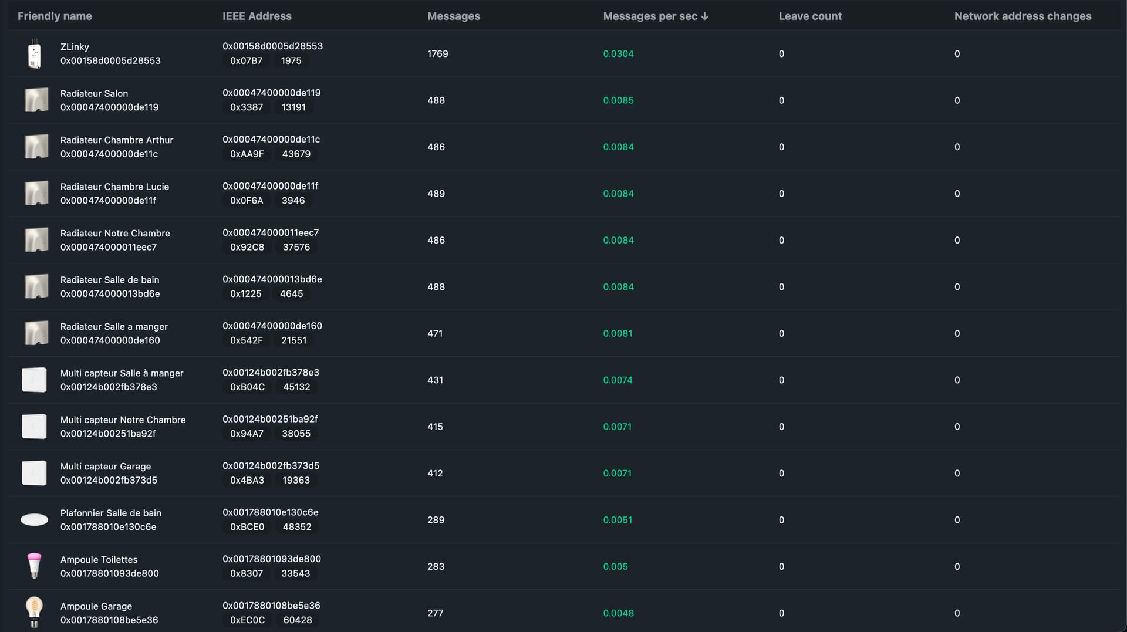1127x632 pixels.
Task: Sort by Network address changes header
Action: (x=1022, y=16)
